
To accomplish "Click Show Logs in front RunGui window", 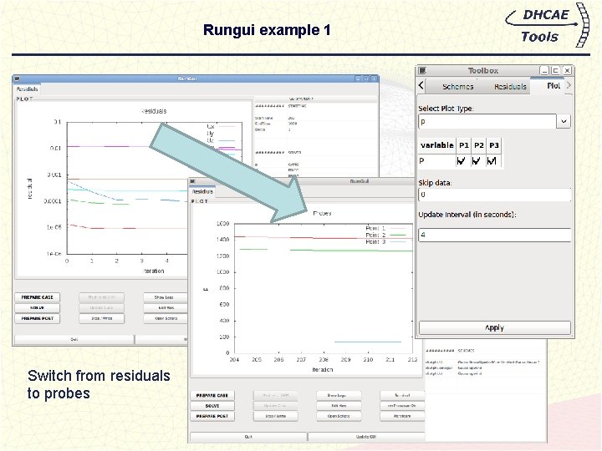I will [x=339, y=395].
